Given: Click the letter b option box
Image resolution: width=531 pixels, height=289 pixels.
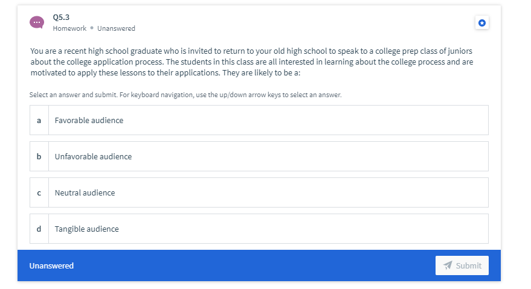Looking at the screenshot, I should (x=39, y=156).
